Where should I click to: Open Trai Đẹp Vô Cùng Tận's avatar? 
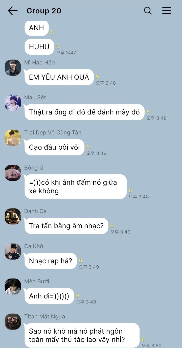coord(13,138)
